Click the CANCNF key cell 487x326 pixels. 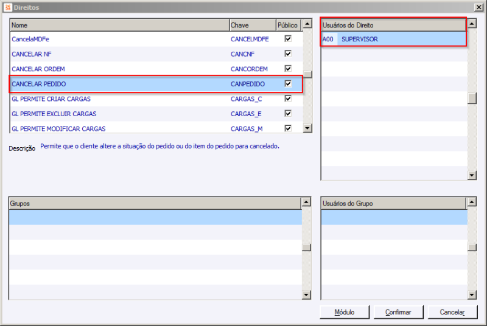pos(242,54)
